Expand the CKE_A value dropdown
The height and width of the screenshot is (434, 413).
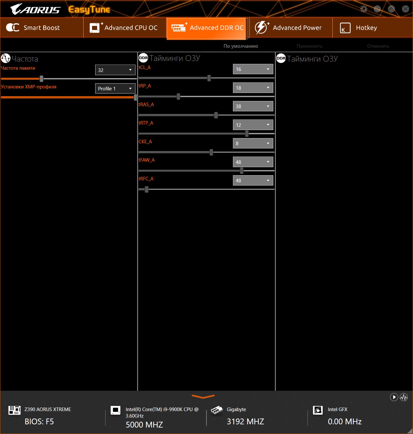tap(253, 143)
